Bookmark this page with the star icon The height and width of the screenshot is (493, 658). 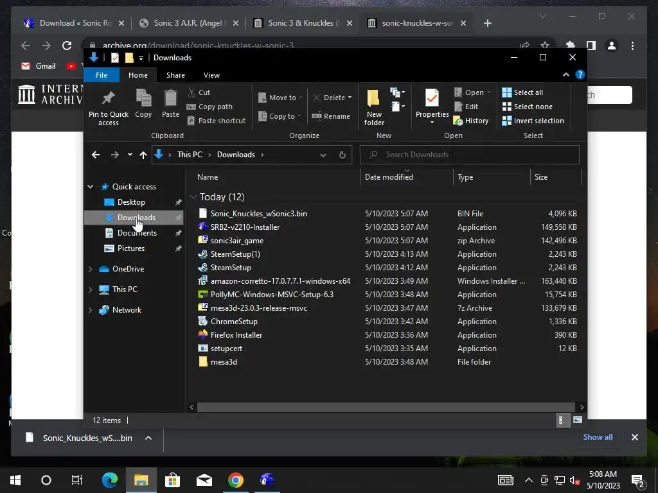tap(545, 46)
